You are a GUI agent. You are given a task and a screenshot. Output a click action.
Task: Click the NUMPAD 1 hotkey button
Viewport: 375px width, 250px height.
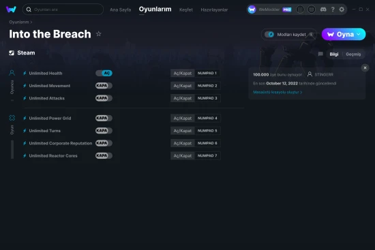point(207,73)
